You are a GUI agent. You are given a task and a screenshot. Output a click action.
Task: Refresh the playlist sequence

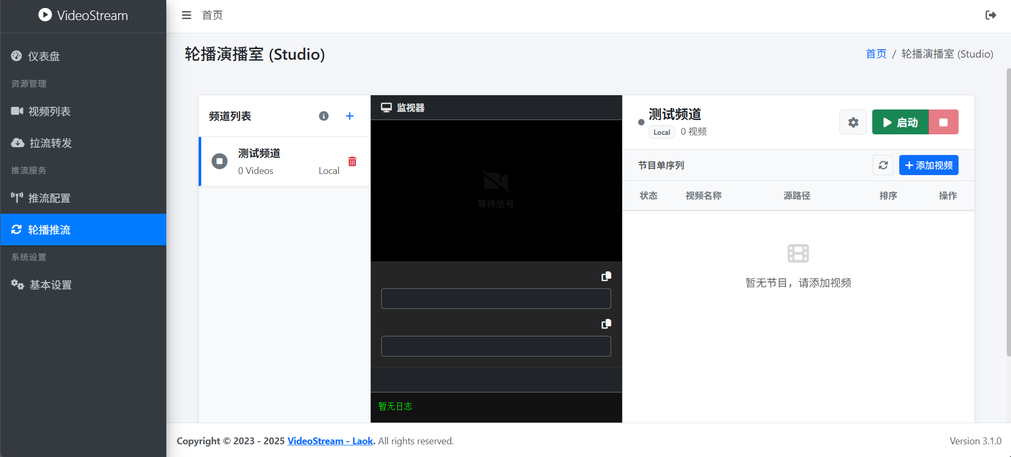tap(883, 166)
